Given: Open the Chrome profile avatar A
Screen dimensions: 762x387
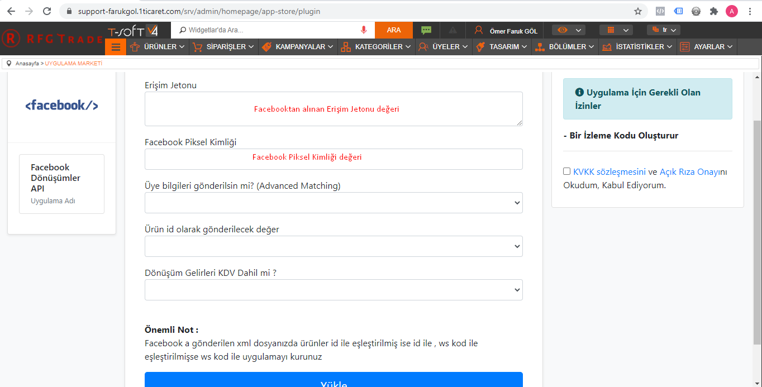Looking at the screenshot, I should coord(732,11).
